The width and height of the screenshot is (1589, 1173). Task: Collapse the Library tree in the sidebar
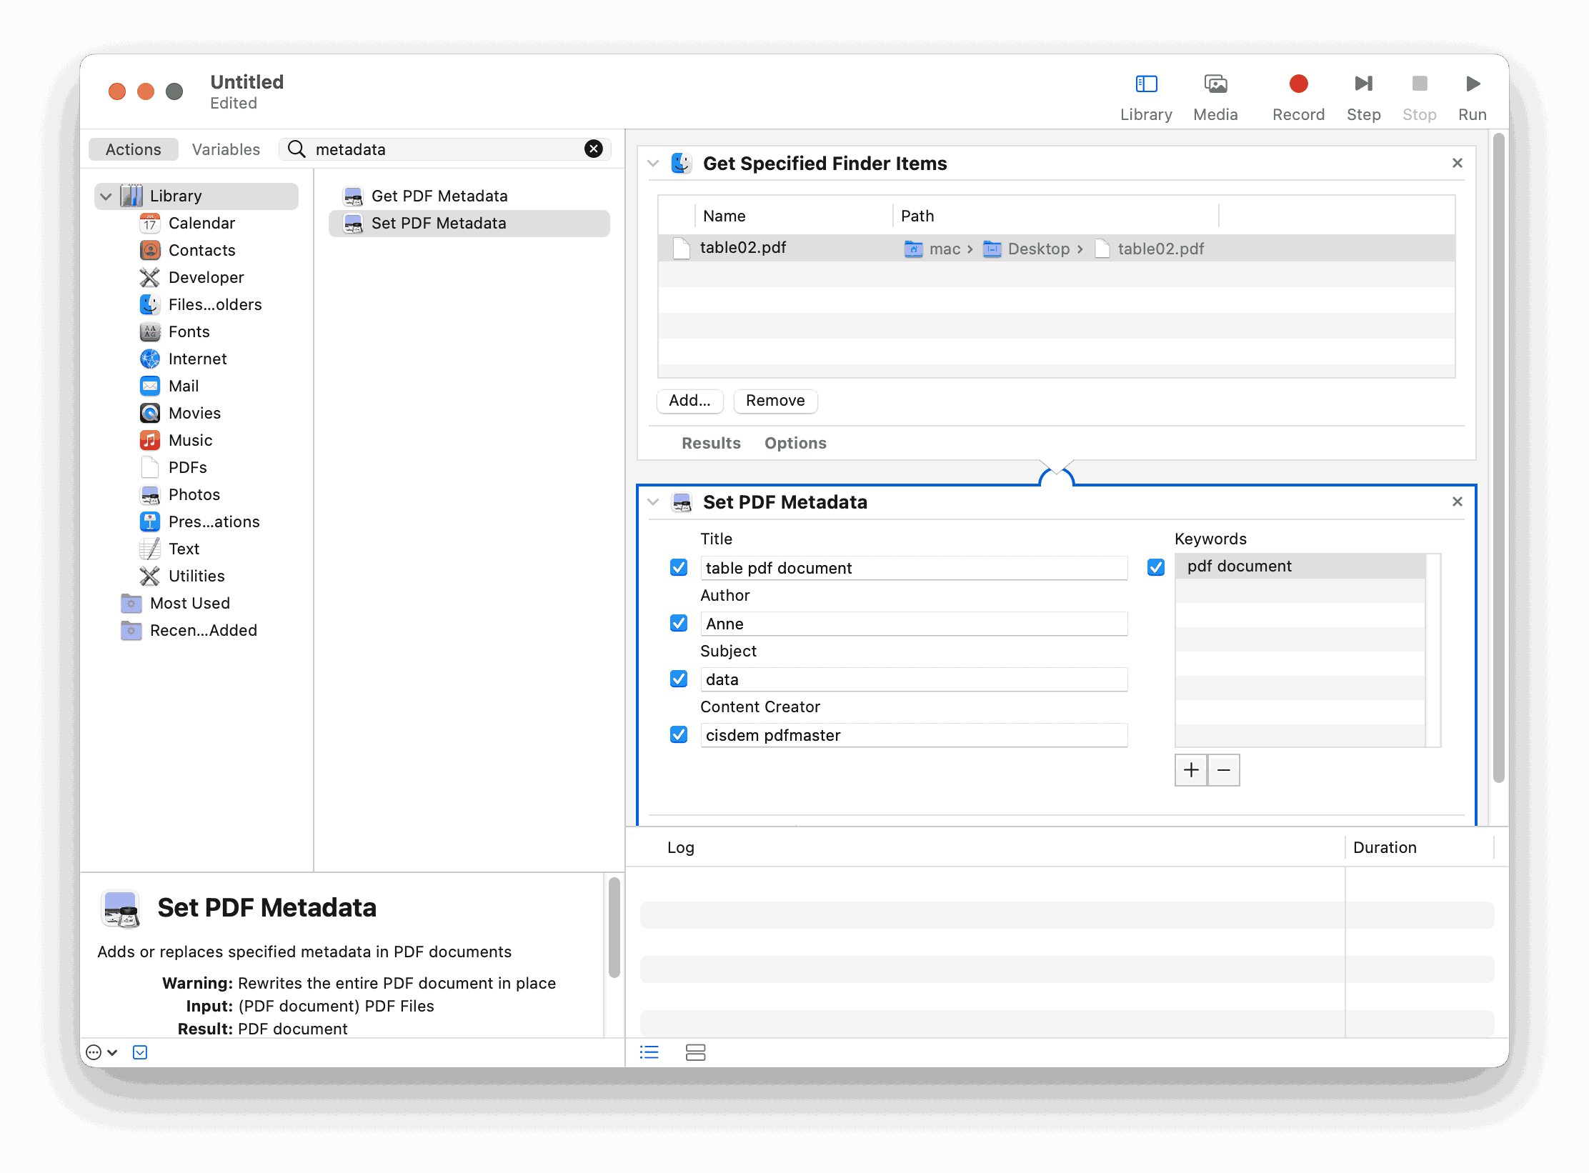(105, 195)
